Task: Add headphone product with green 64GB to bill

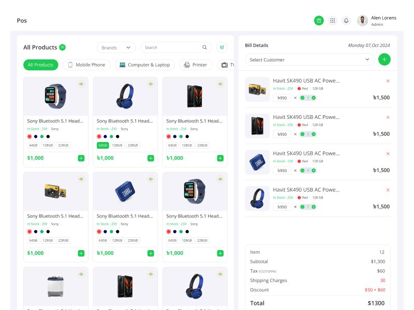Action: (x=151, y=158)
